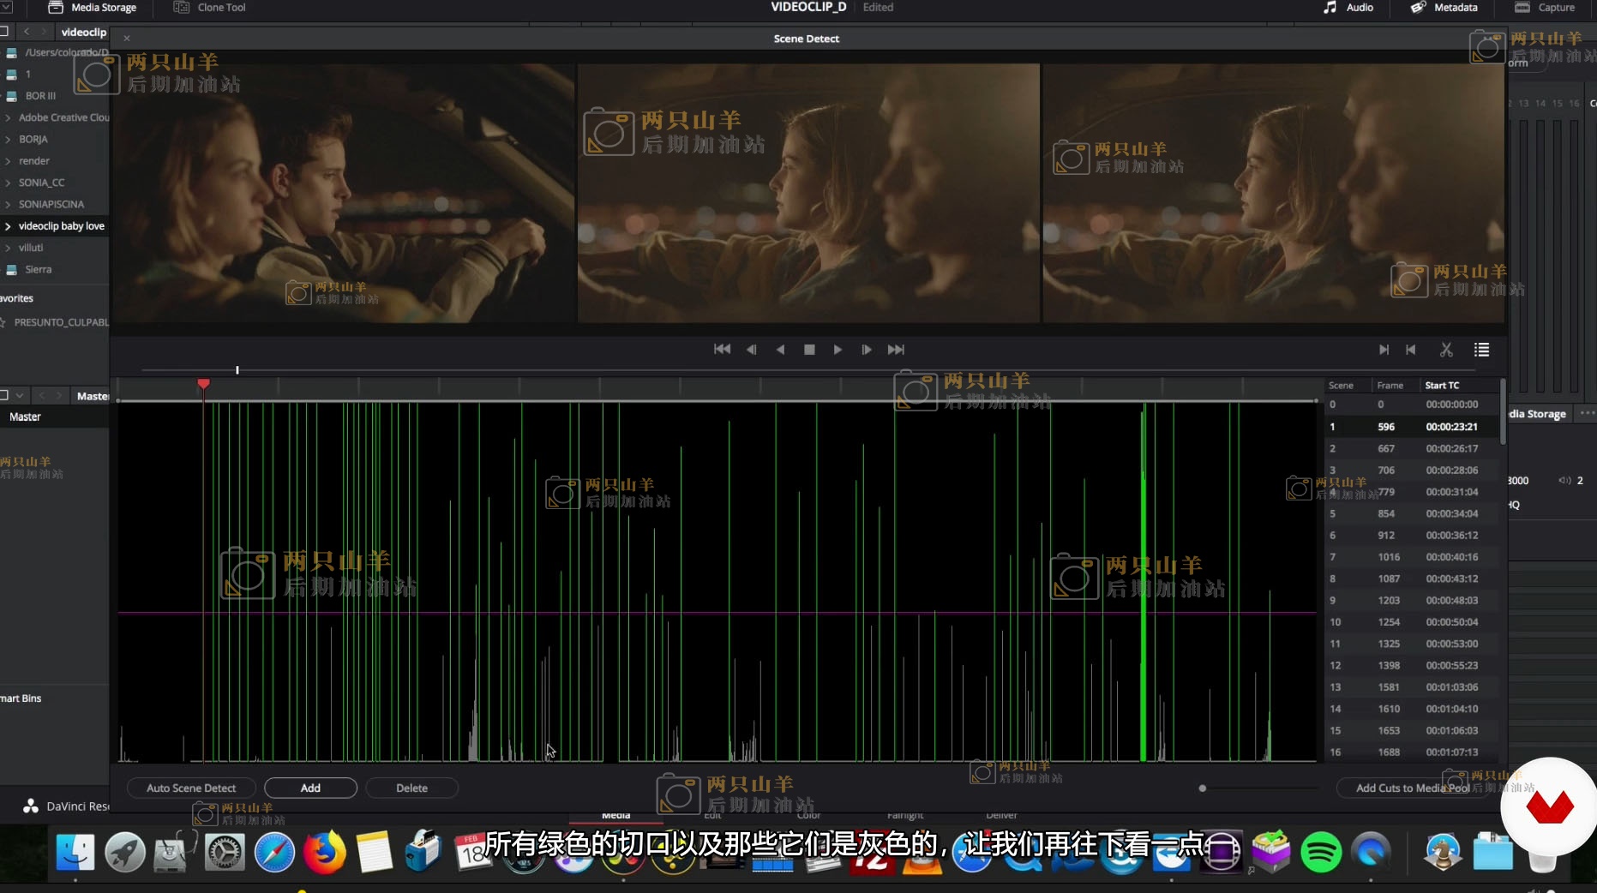Open the Clone Tool panel

coord(210,8)
